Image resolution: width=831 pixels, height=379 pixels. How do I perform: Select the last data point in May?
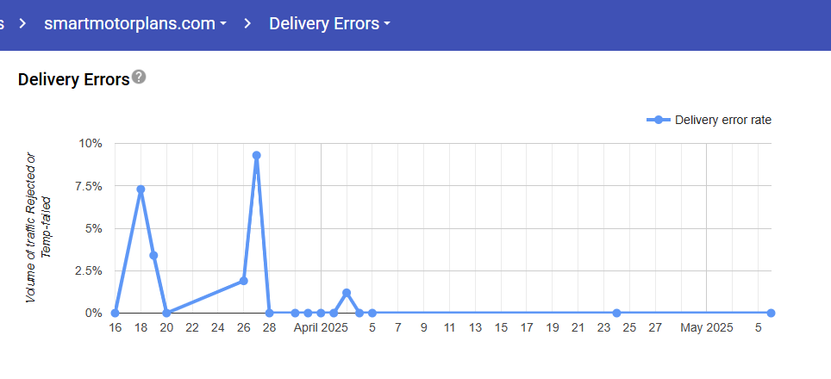[771, 313]
